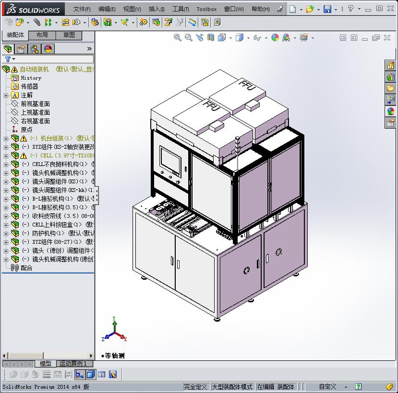The height and width of the screenshot is (393, 398).
Task: Open the Display Style dropdown arrow
Action: pos(248,38)
